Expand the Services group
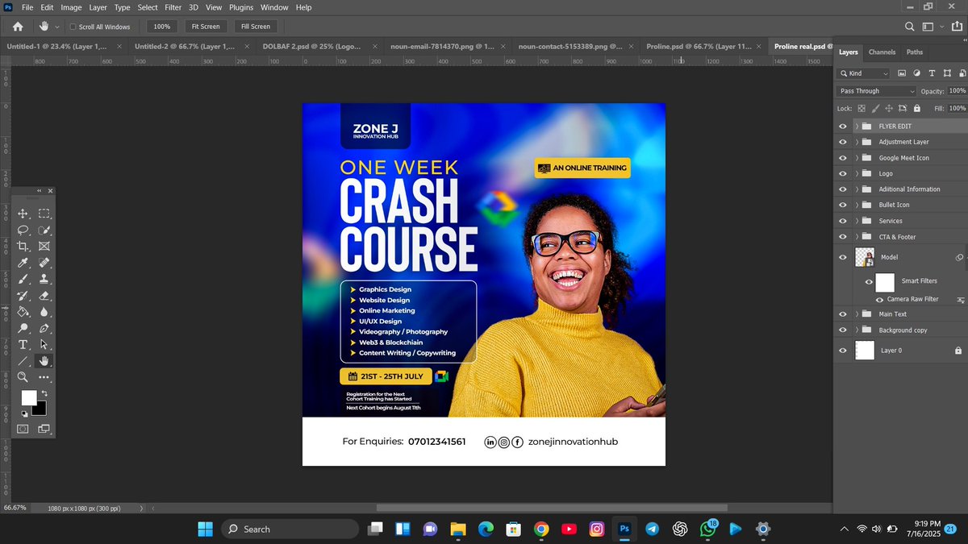 pos(857,221)
